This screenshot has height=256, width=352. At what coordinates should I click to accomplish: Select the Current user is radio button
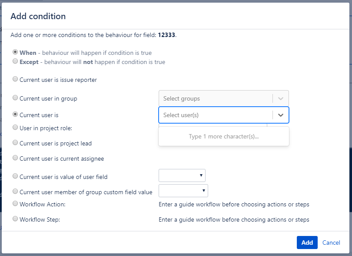(x=15, y=115)
